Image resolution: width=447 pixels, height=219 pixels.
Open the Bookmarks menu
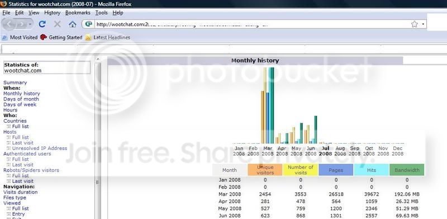click(78, 13)
